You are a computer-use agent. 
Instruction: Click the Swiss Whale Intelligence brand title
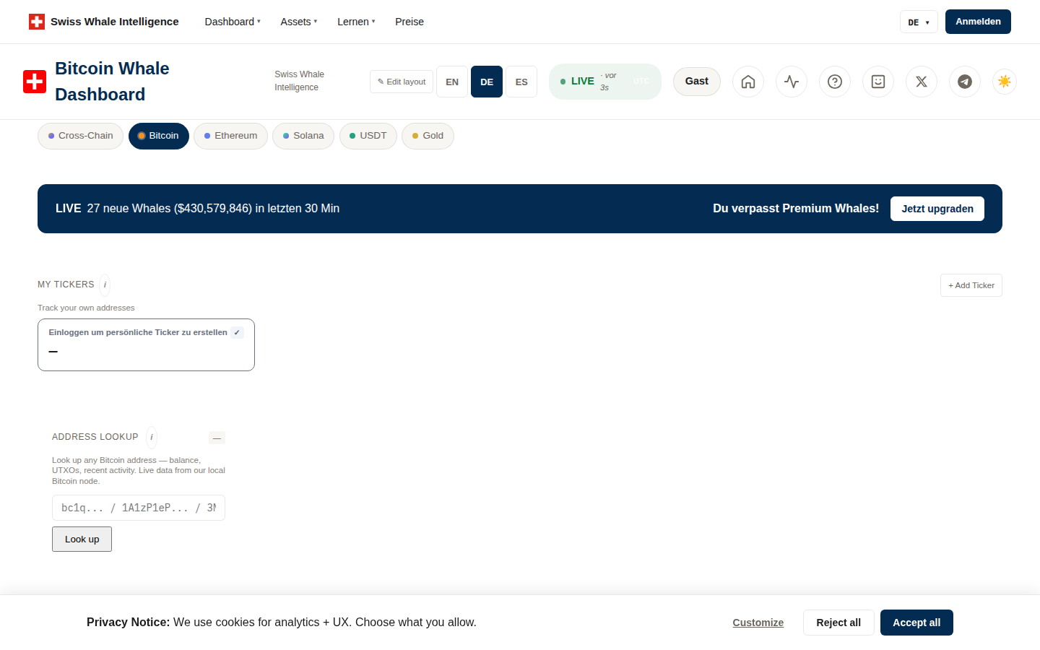[x=115, y=22]
